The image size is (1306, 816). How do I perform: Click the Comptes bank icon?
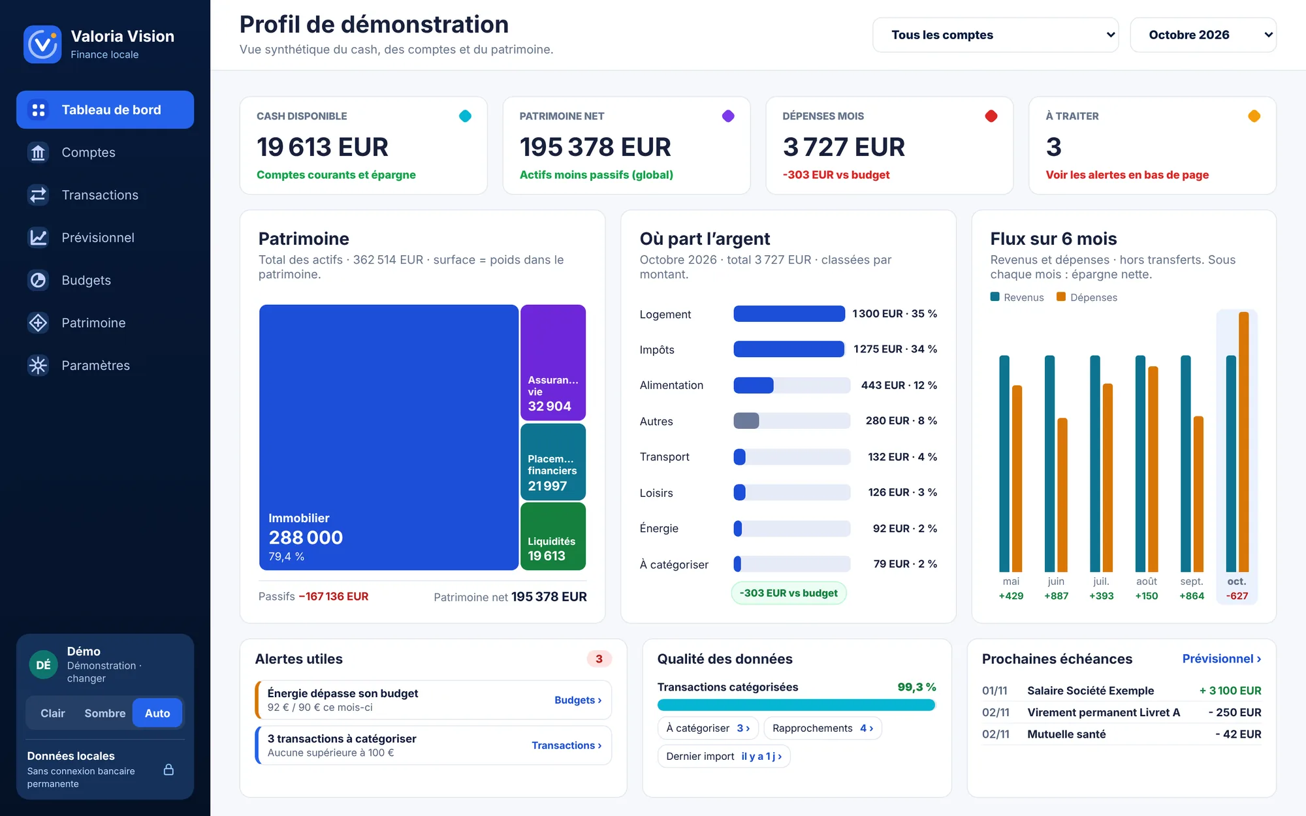(39, 152)
